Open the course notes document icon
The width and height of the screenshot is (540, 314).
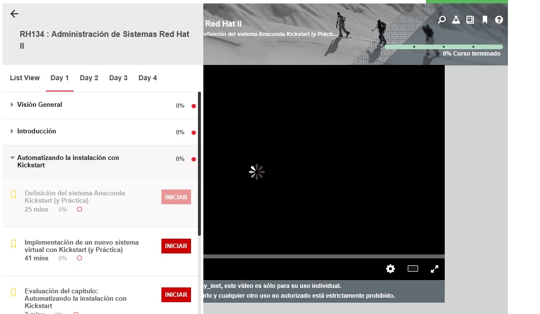tap(470, 20)
